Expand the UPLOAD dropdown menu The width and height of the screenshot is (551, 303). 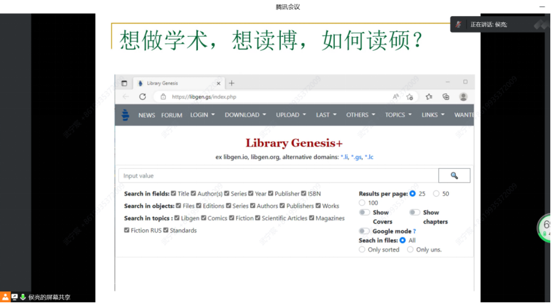tap(291, 115)
